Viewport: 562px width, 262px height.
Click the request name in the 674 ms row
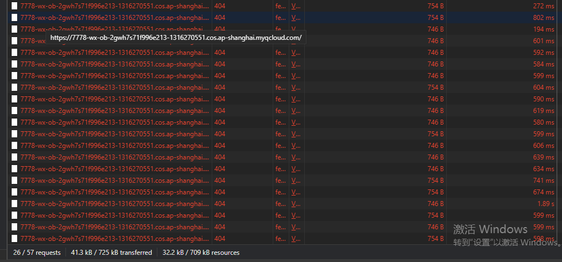point(115,192)
